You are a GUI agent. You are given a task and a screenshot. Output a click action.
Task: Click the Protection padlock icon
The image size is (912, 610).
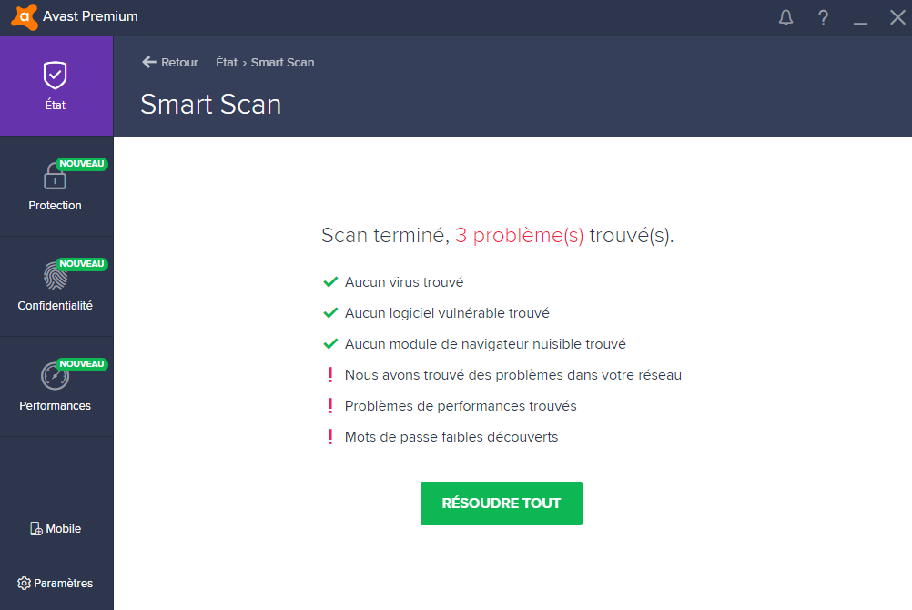[x=55, y=175]
